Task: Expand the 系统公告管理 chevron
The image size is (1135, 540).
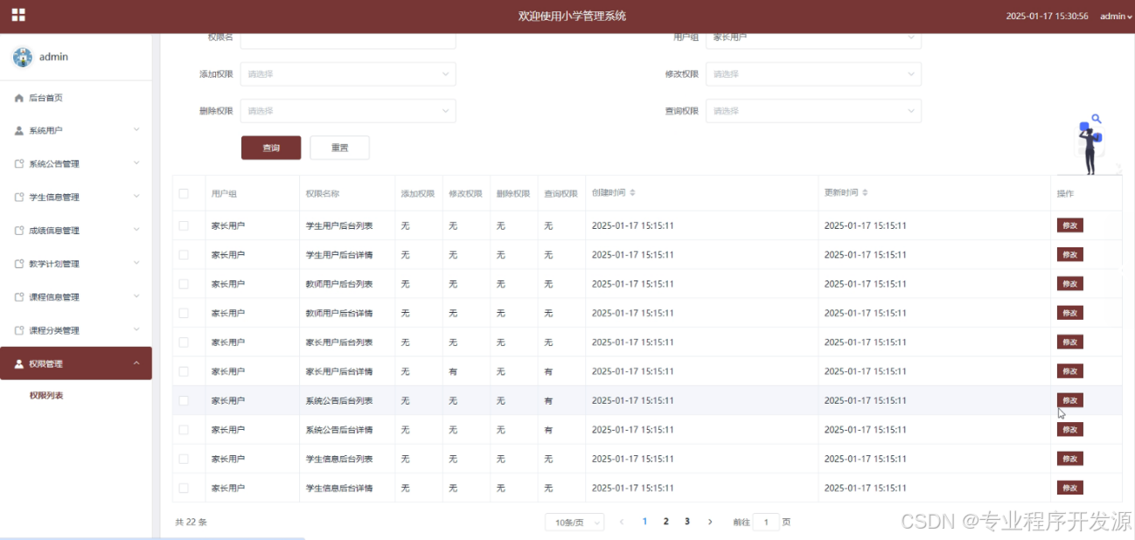Action: (x=136, y=163)
